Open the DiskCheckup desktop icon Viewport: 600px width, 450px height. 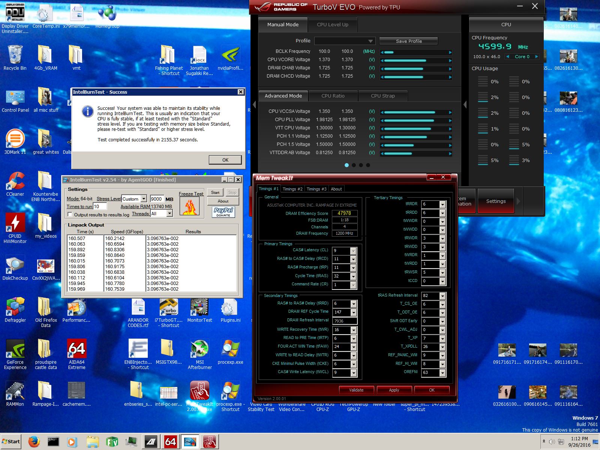pyautogui.click(x=15, y=268)
